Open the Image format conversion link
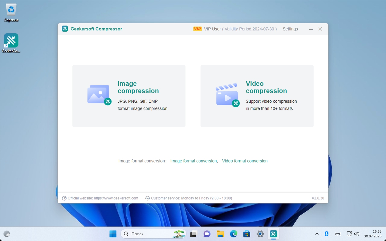The width and height of the screenshot is (386, 241). click(194, 161)
